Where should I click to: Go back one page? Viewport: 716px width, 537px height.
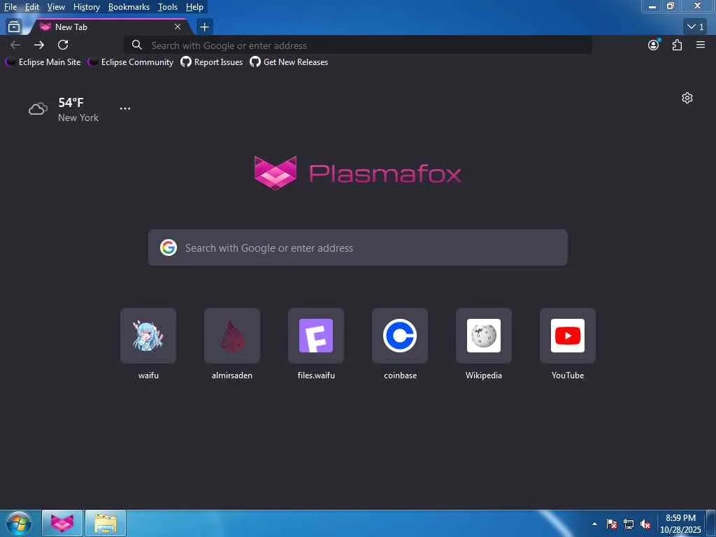[x=15, y=45]
